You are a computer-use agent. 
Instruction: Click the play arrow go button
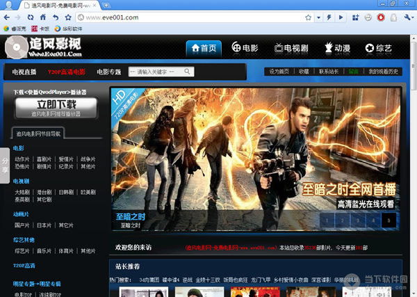tap(341, 17)
